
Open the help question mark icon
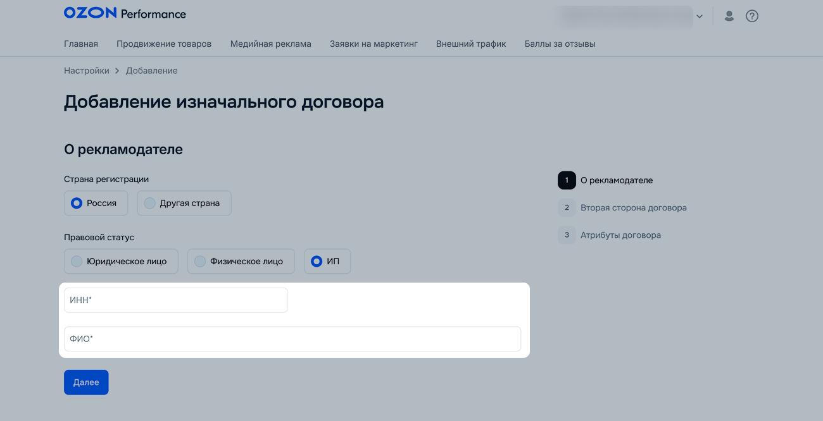[x=751, y=16]
